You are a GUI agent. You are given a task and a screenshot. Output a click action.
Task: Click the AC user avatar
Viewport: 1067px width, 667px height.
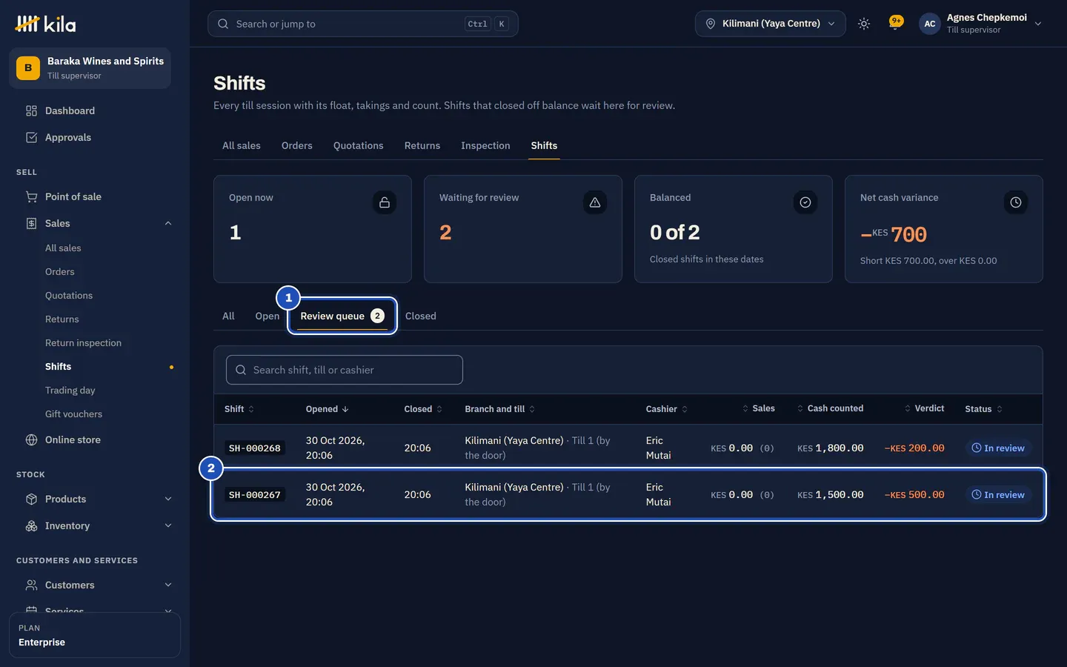pos(930,24)
